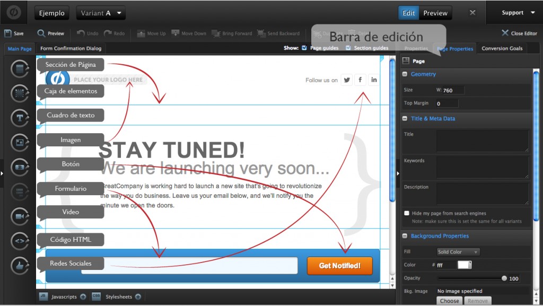Select the Text box tool in sidebar

click(x=20, y=118)
